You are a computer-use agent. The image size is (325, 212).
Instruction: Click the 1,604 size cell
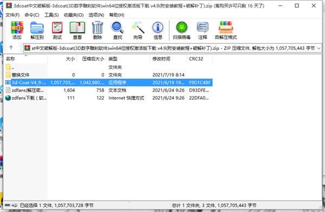click(x=69, y=90)
